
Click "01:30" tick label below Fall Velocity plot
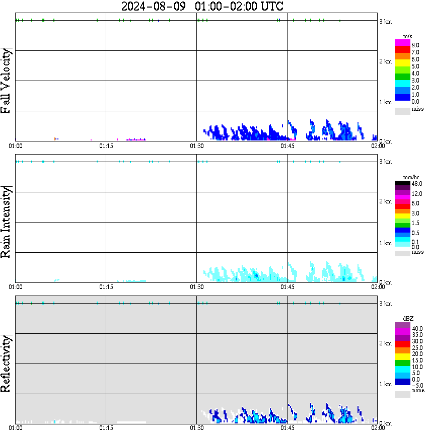pos(197,146)
